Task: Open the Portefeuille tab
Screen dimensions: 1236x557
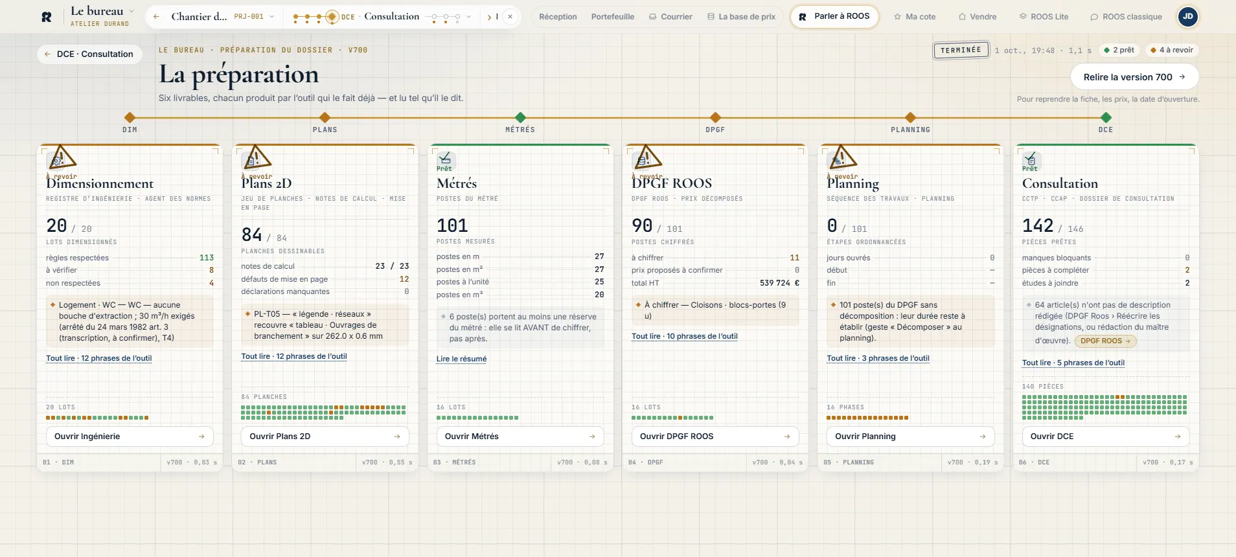Action: click(x=613, y=17)
